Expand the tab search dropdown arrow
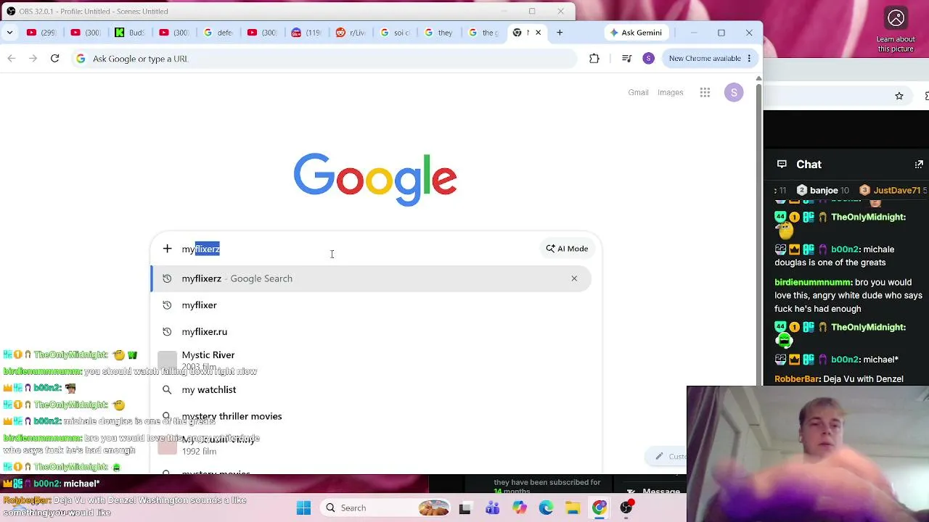Viewport: 929px width, 522px height. pyautogui.click(x=9, y=33)
